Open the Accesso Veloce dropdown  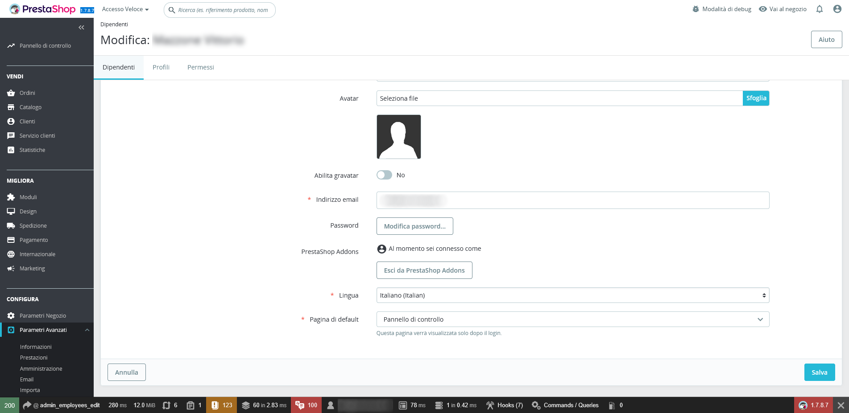click(x=125, y=9)
